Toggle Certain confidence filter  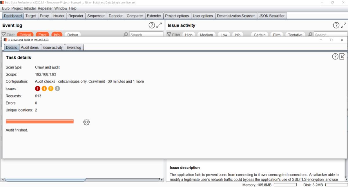coord(260,35)
